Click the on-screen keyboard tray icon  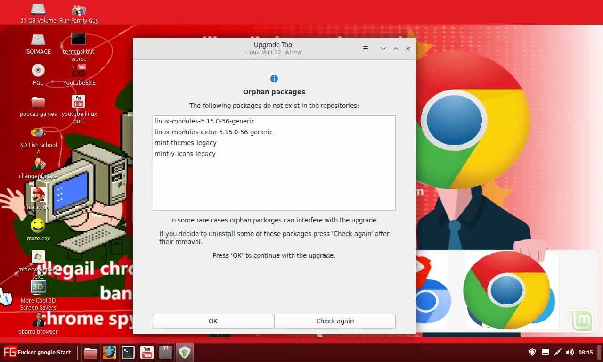click(545, 352)
